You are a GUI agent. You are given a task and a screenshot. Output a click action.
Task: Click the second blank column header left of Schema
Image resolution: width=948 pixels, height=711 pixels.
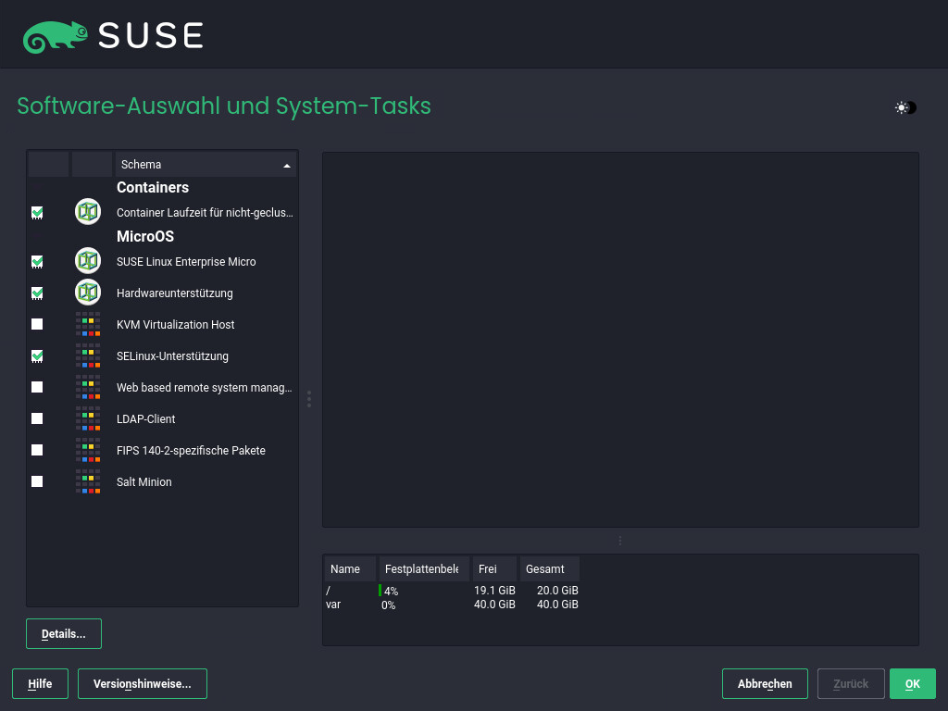coord(92,165)
